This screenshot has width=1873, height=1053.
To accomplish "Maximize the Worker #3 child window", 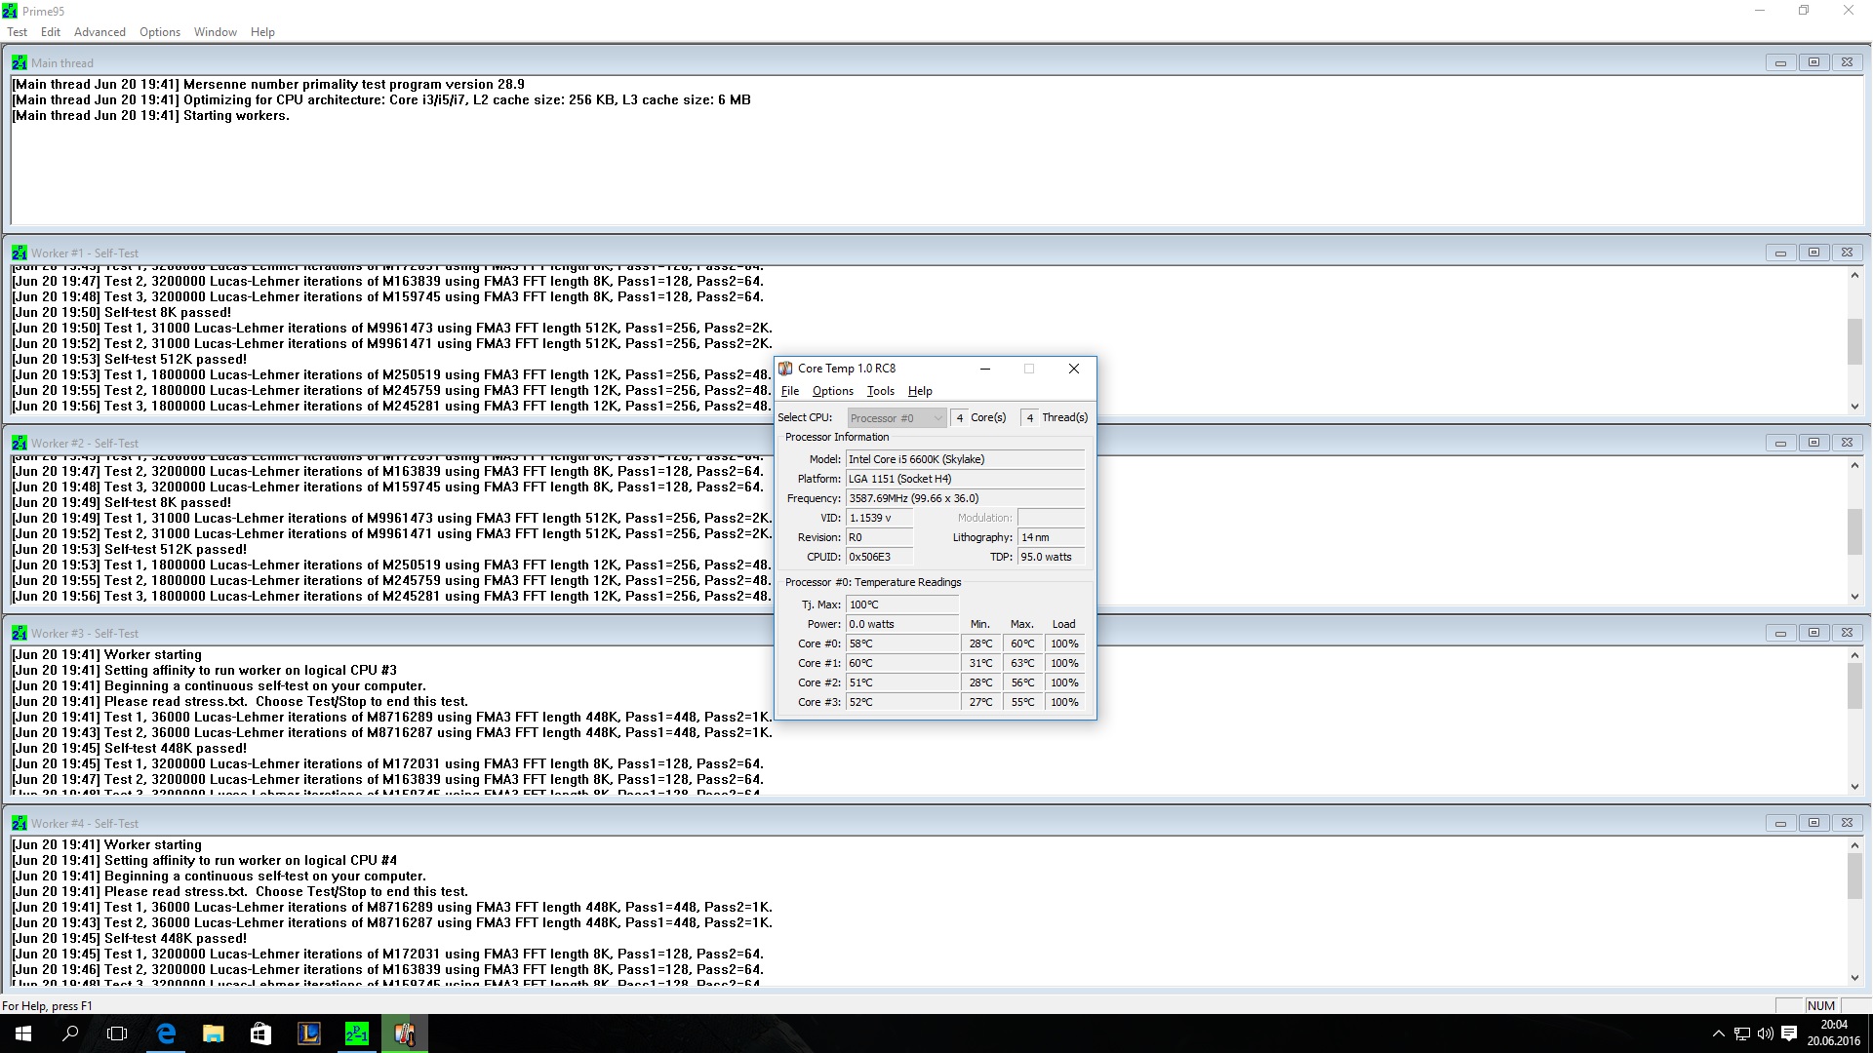I will 1813,633.
